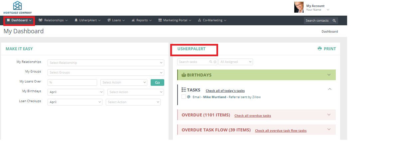Click the email @ icon on Mike Murtland task
393x159 pixels.
189,97
